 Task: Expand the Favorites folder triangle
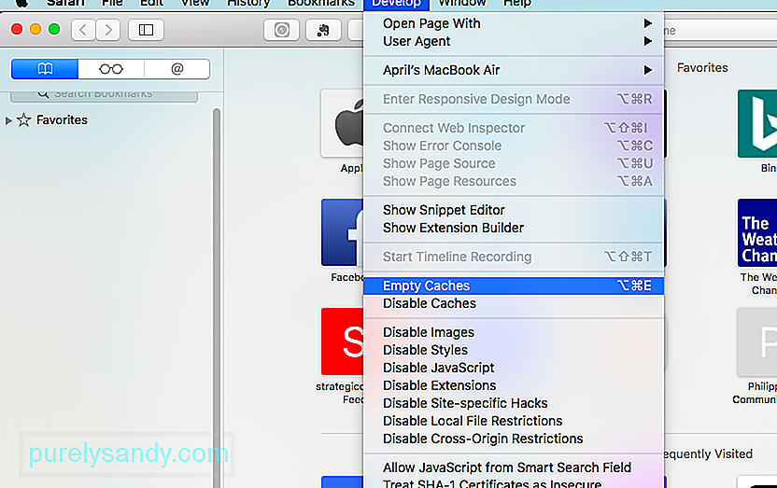coord(7,120)
